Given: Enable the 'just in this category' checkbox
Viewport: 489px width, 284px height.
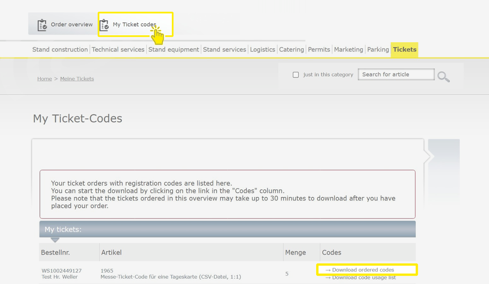Looking at the screenshot, I should point(296,75).
